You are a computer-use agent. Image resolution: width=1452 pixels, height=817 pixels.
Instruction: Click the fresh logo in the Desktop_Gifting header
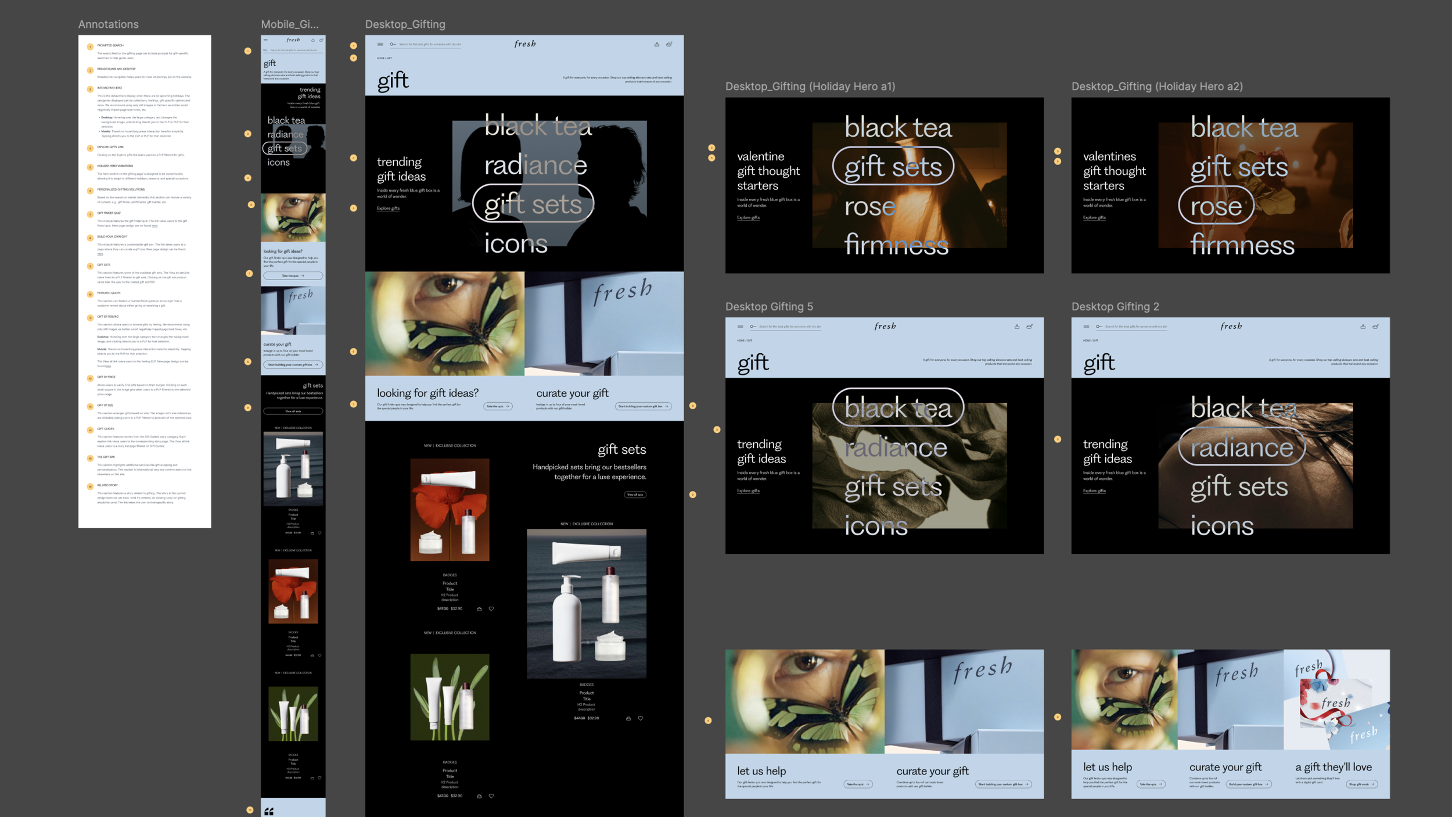click(x=524, y=44)
